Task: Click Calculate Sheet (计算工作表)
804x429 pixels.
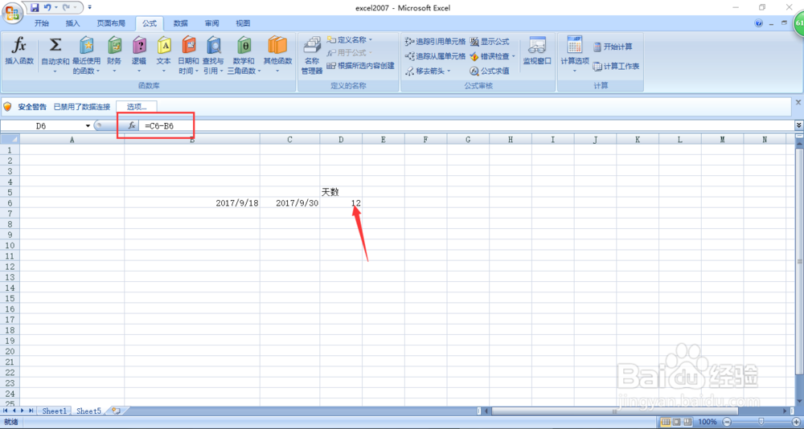Action: coord(617,66)
